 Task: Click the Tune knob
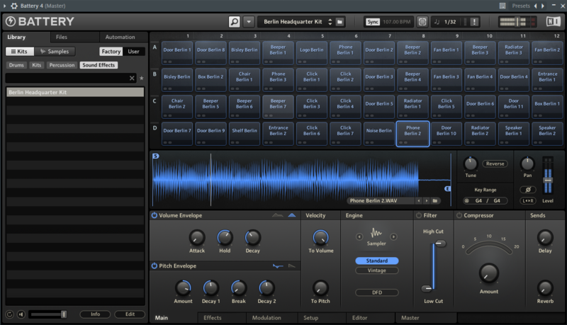pos(471,164)
